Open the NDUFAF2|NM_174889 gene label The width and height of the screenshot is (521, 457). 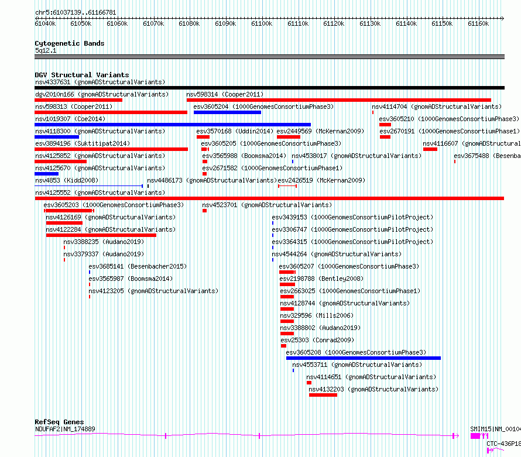pos(65,429)
